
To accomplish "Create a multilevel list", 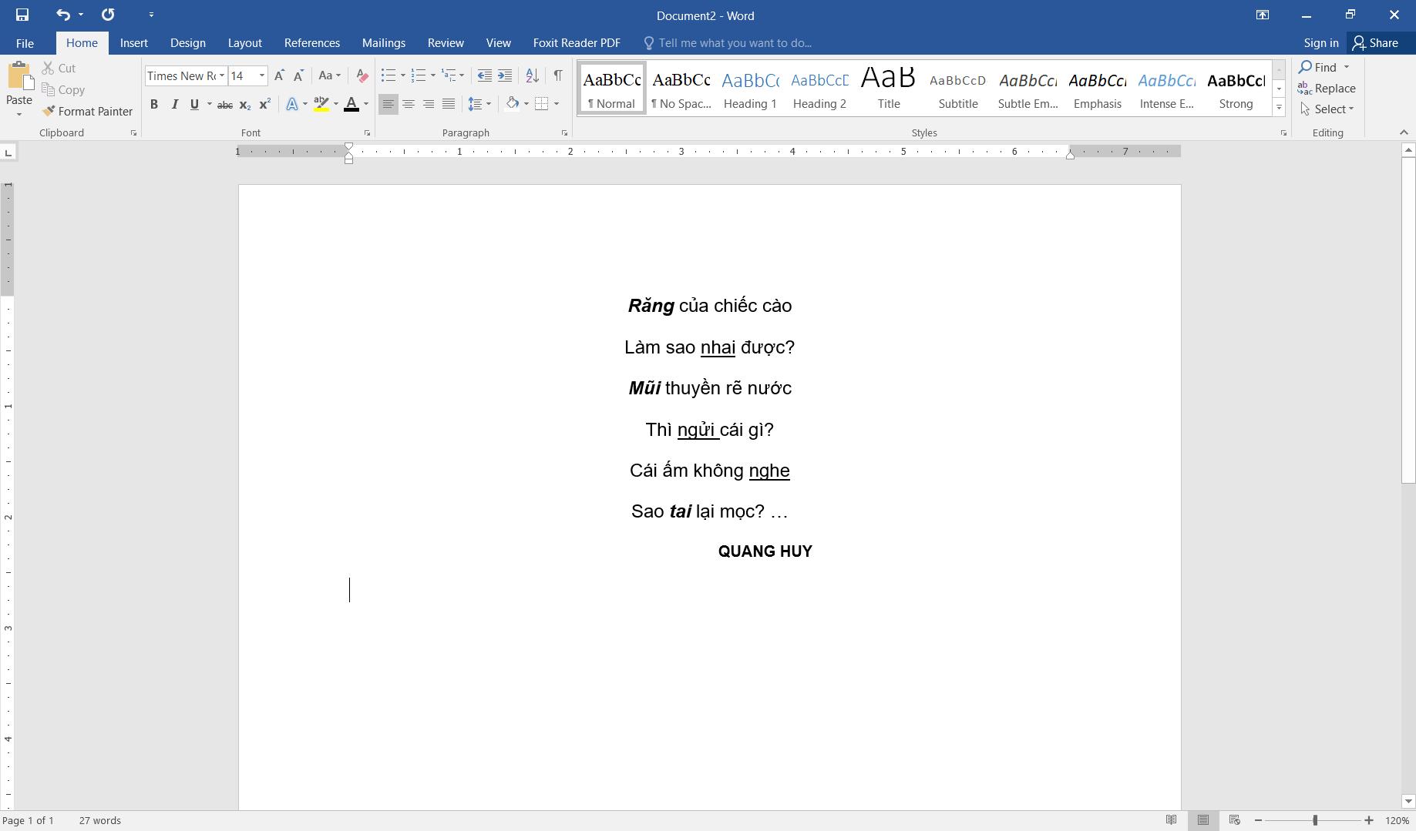I will click(x=449, y=75).
